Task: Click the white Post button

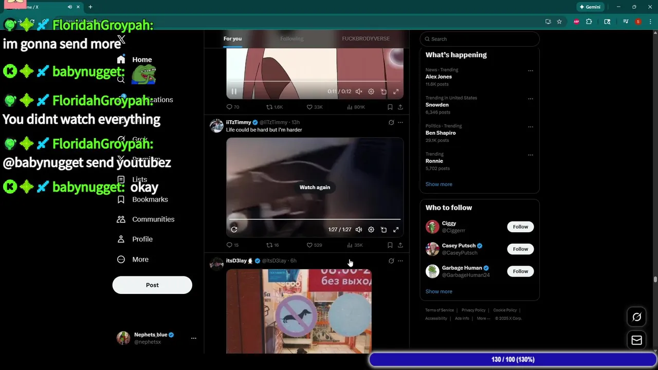Action: coord(152,285)
